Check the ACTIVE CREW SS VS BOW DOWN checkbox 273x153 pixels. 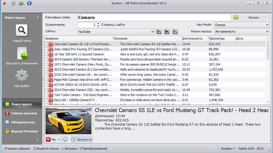46,84
